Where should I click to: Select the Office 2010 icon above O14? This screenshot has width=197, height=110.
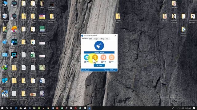tap(111, 57)
